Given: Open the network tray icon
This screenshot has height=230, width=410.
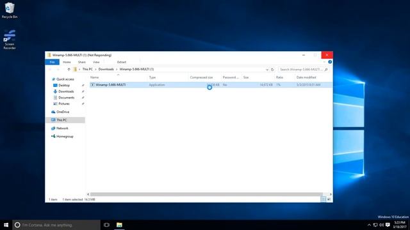Looking at the screenshot, I should click(375, 225).
